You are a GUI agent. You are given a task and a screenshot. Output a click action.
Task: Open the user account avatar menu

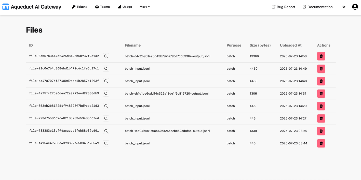pyautogui.click(x=355, y=7)
